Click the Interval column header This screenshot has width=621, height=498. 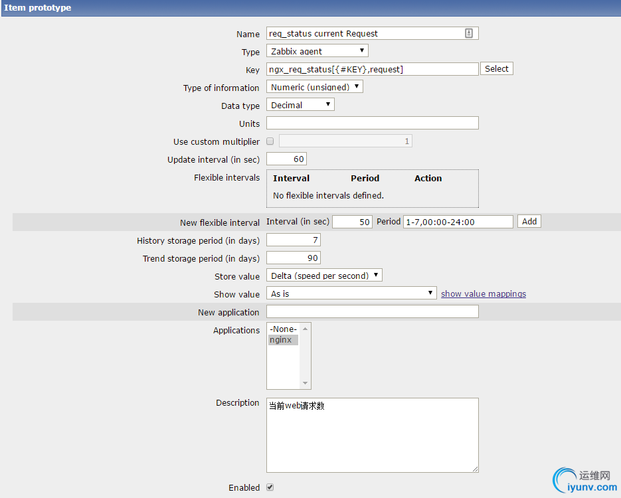pyautogui.click(x=291, y=178)
